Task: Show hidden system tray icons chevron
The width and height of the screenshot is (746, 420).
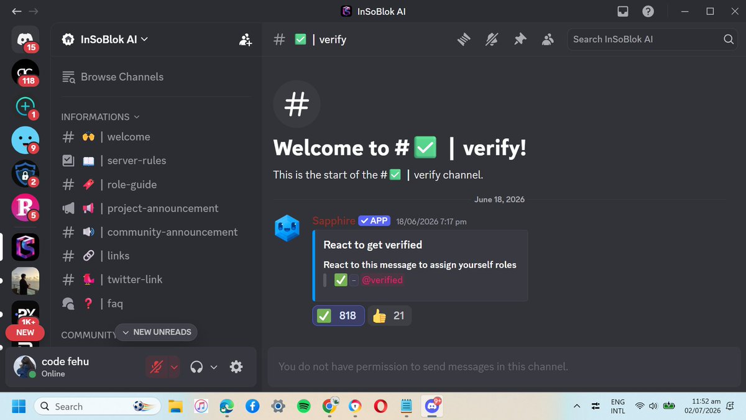Action: coord(576,406)
